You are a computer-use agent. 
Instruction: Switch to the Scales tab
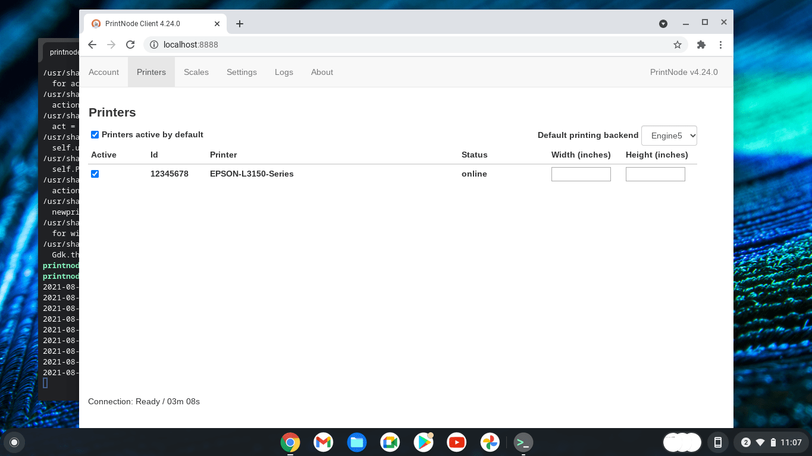tap(196, 72)
